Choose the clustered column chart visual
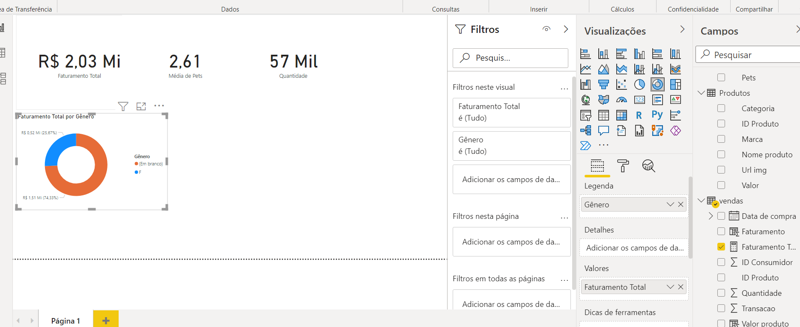 click(639, 54)
